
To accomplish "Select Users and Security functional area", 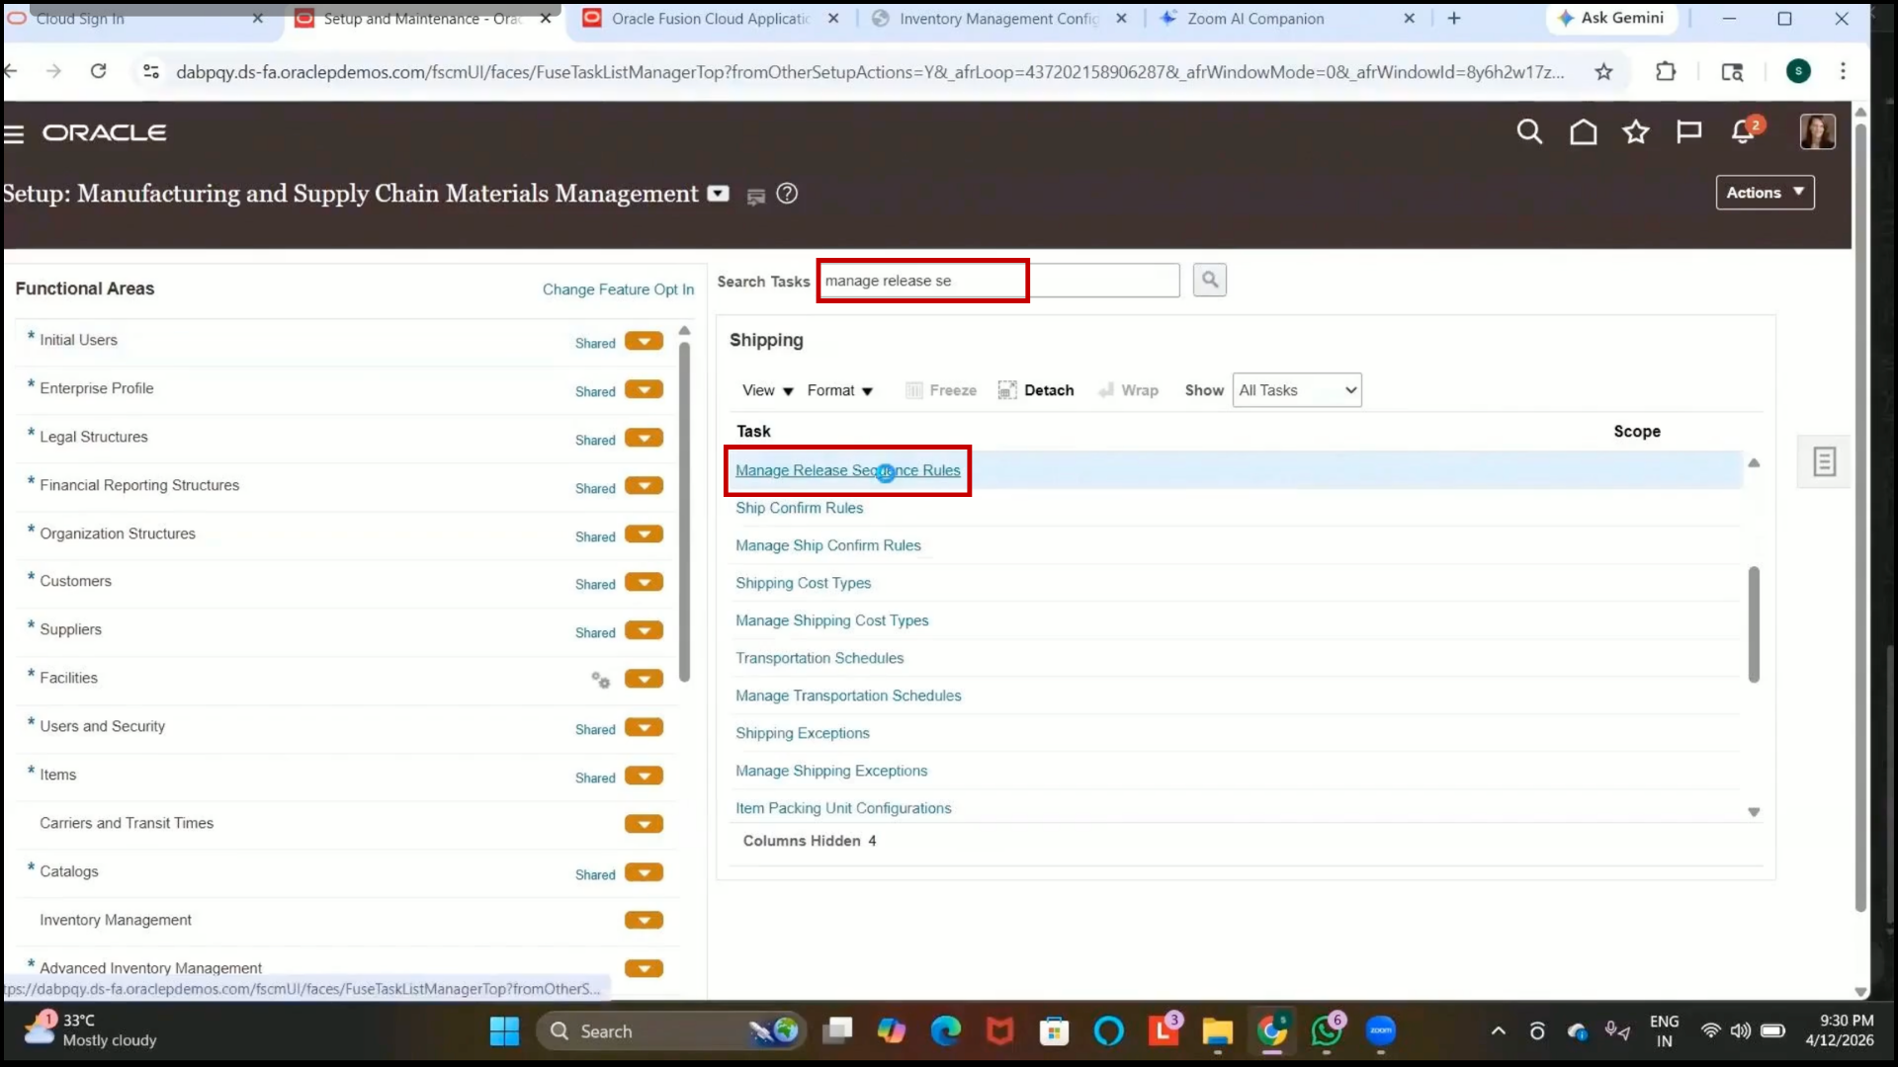I will coord(102,726).
